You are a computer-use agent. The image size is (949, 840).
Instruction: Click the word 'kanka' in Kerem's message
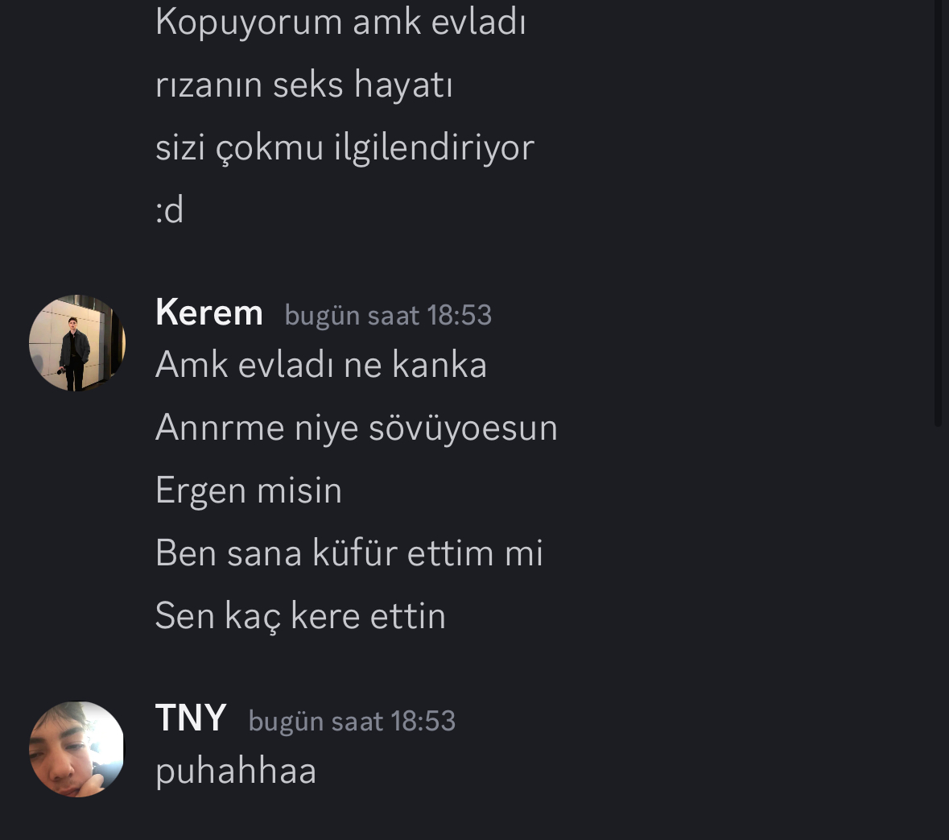(x=439, y=365)
